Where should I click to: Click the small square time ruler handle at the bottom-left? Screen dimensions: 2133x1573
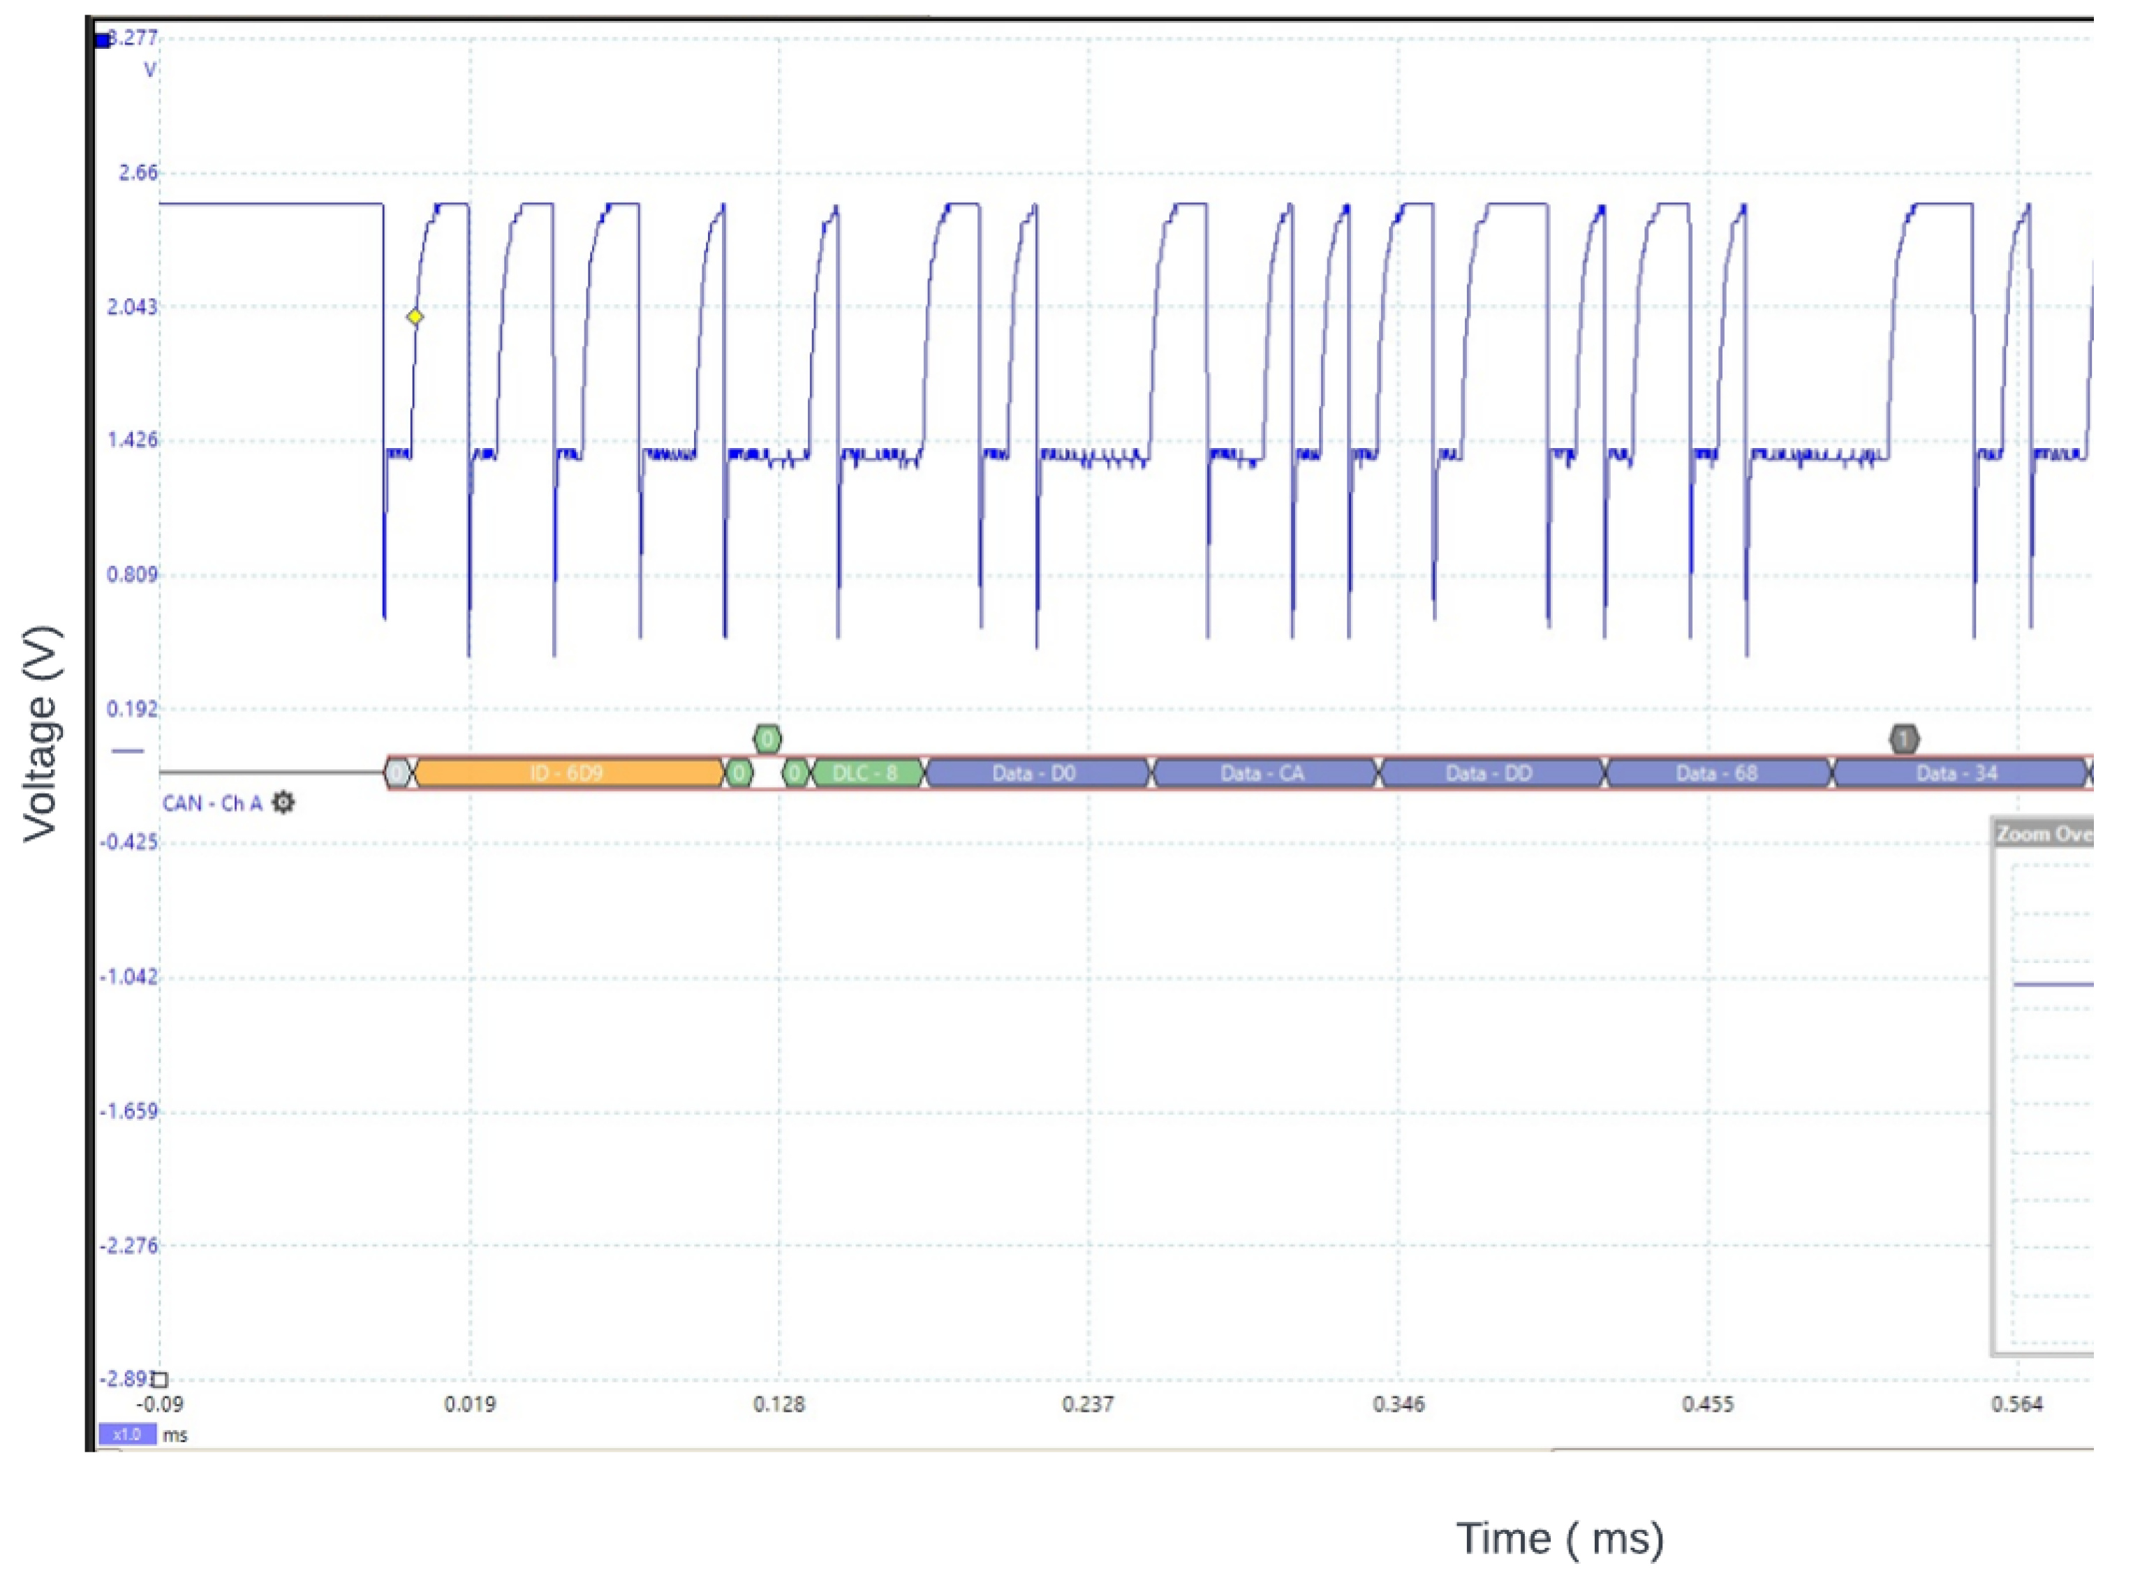click(160, 1379)
